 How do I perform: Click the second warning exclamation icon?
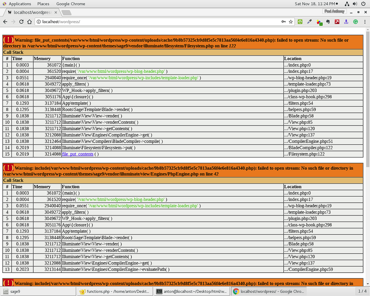coord(8,168)
